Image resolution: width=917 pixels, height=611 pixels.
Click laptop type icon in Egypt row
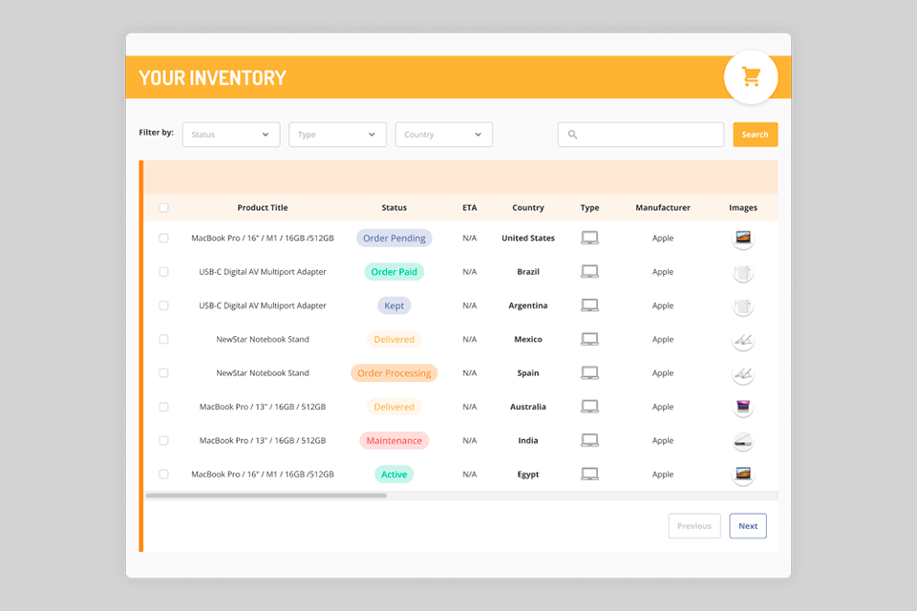click(x=589, y=474)
